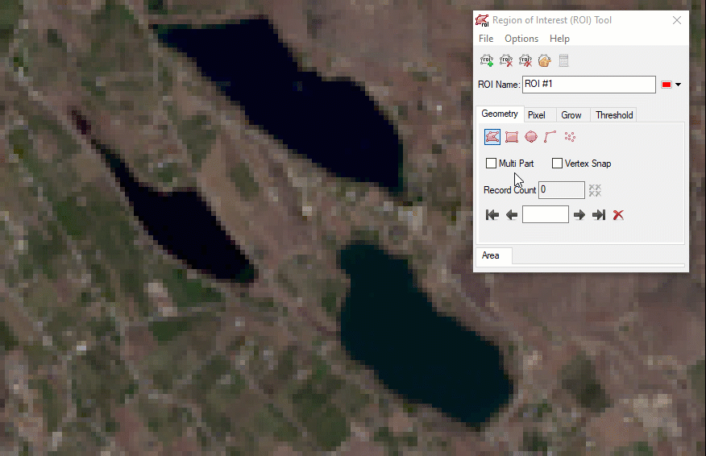Enable the Multi Part checkbox

[x=492, y=164]
